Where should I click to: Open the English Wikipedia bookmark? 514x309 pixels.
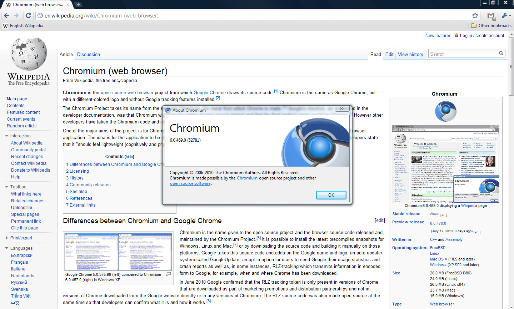pos(23,26)
